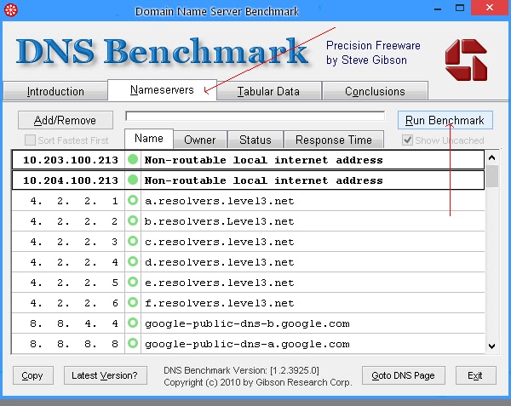Screen dimensions: 511x406
Task: Select IP address 8. 8. 4. 4
Action: (x=74, y=323)
